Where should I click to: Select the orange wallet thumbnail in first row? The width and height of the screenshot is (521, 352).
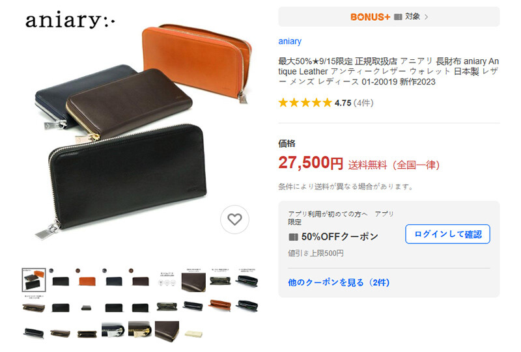tap(87, 280)
